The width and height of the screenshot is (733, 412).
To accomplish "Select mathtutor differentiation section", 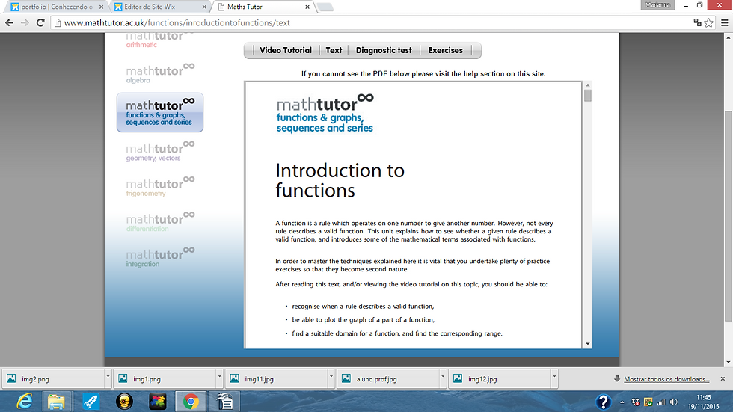I will tap(160, 222).
